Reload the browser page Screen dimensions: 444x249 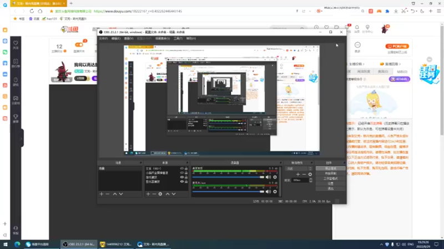coord(32,11)
